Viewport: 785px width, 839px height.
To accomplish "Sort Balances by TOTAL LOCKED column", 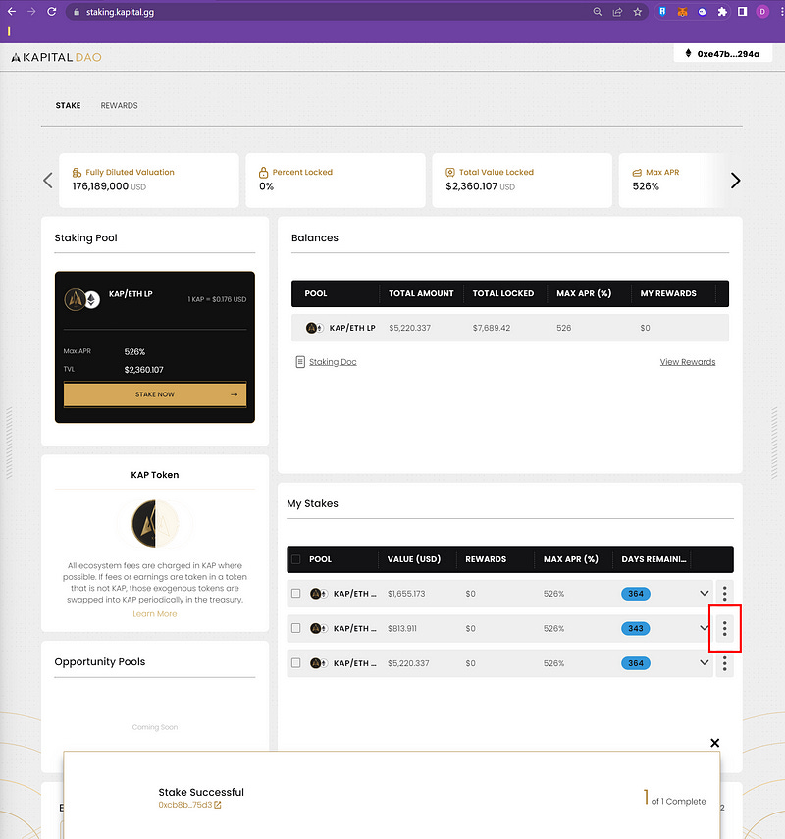I will coord(503,293).
